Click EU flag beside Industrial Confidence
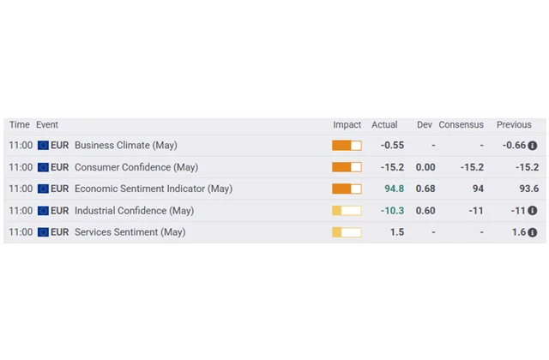The height and width of the screenshot is (360, 549). 43,211
